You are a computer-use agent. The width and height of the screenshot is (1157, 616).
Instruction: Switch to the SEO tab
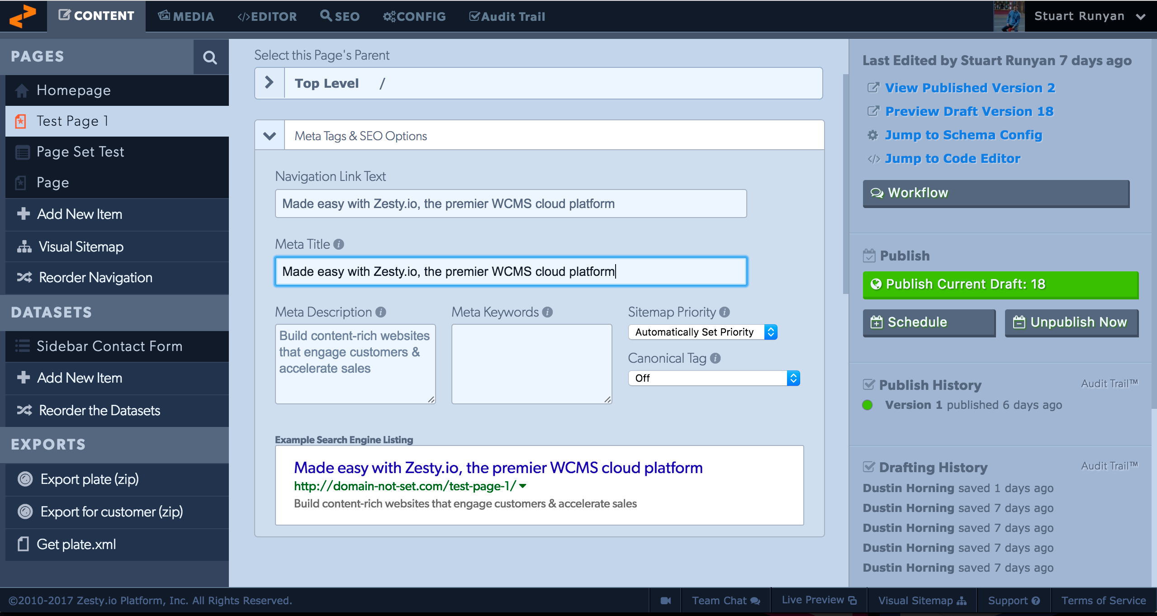(x=340, y=16)
